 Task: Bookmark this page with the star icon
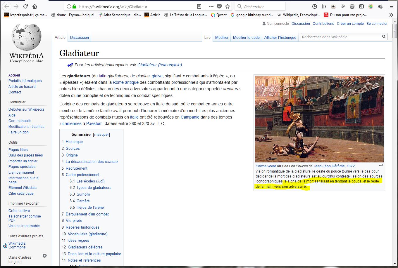(228, 6)
